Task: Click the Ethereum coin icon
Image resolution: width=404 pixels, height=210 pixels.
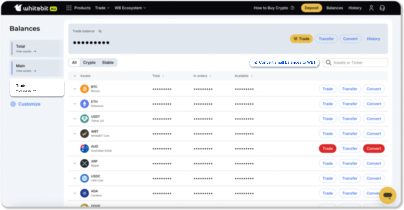Action: [84, 104]
